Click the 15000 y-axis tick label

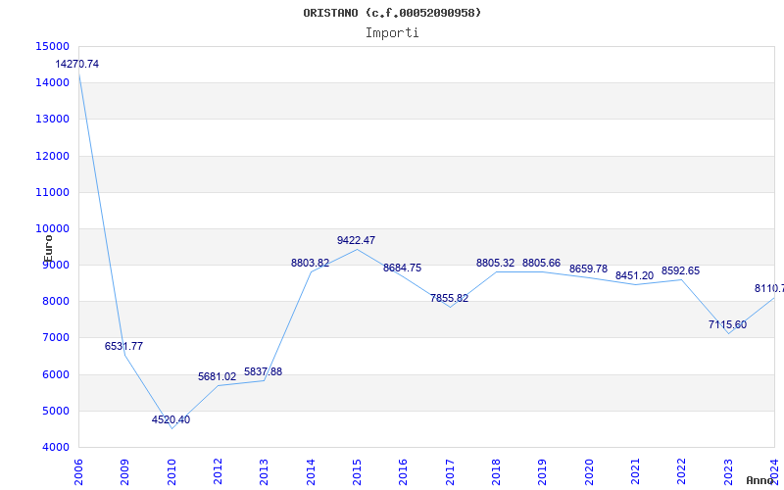click(53, 46)
